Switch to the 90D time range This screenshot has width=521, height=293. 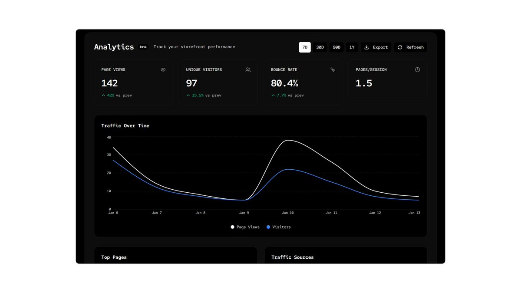[x=336, y=47]
